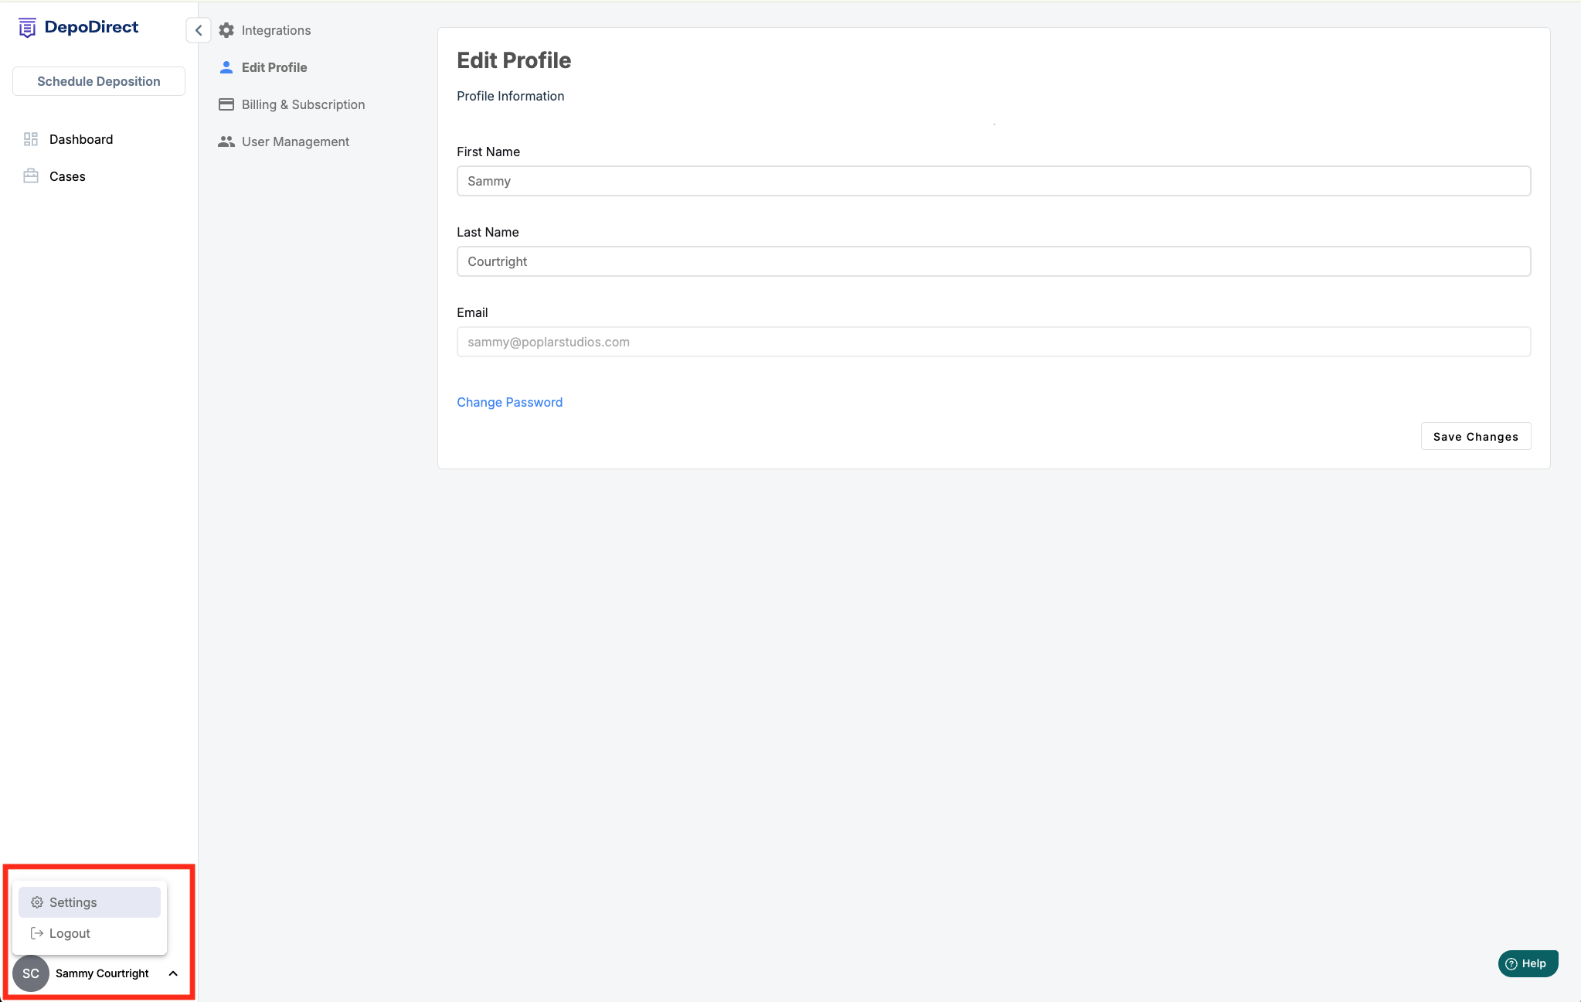The width and height of the screenshot is (1581, 1002).
Task: Collapse the sidebar with the chevron button
Action: pos(199,30)
